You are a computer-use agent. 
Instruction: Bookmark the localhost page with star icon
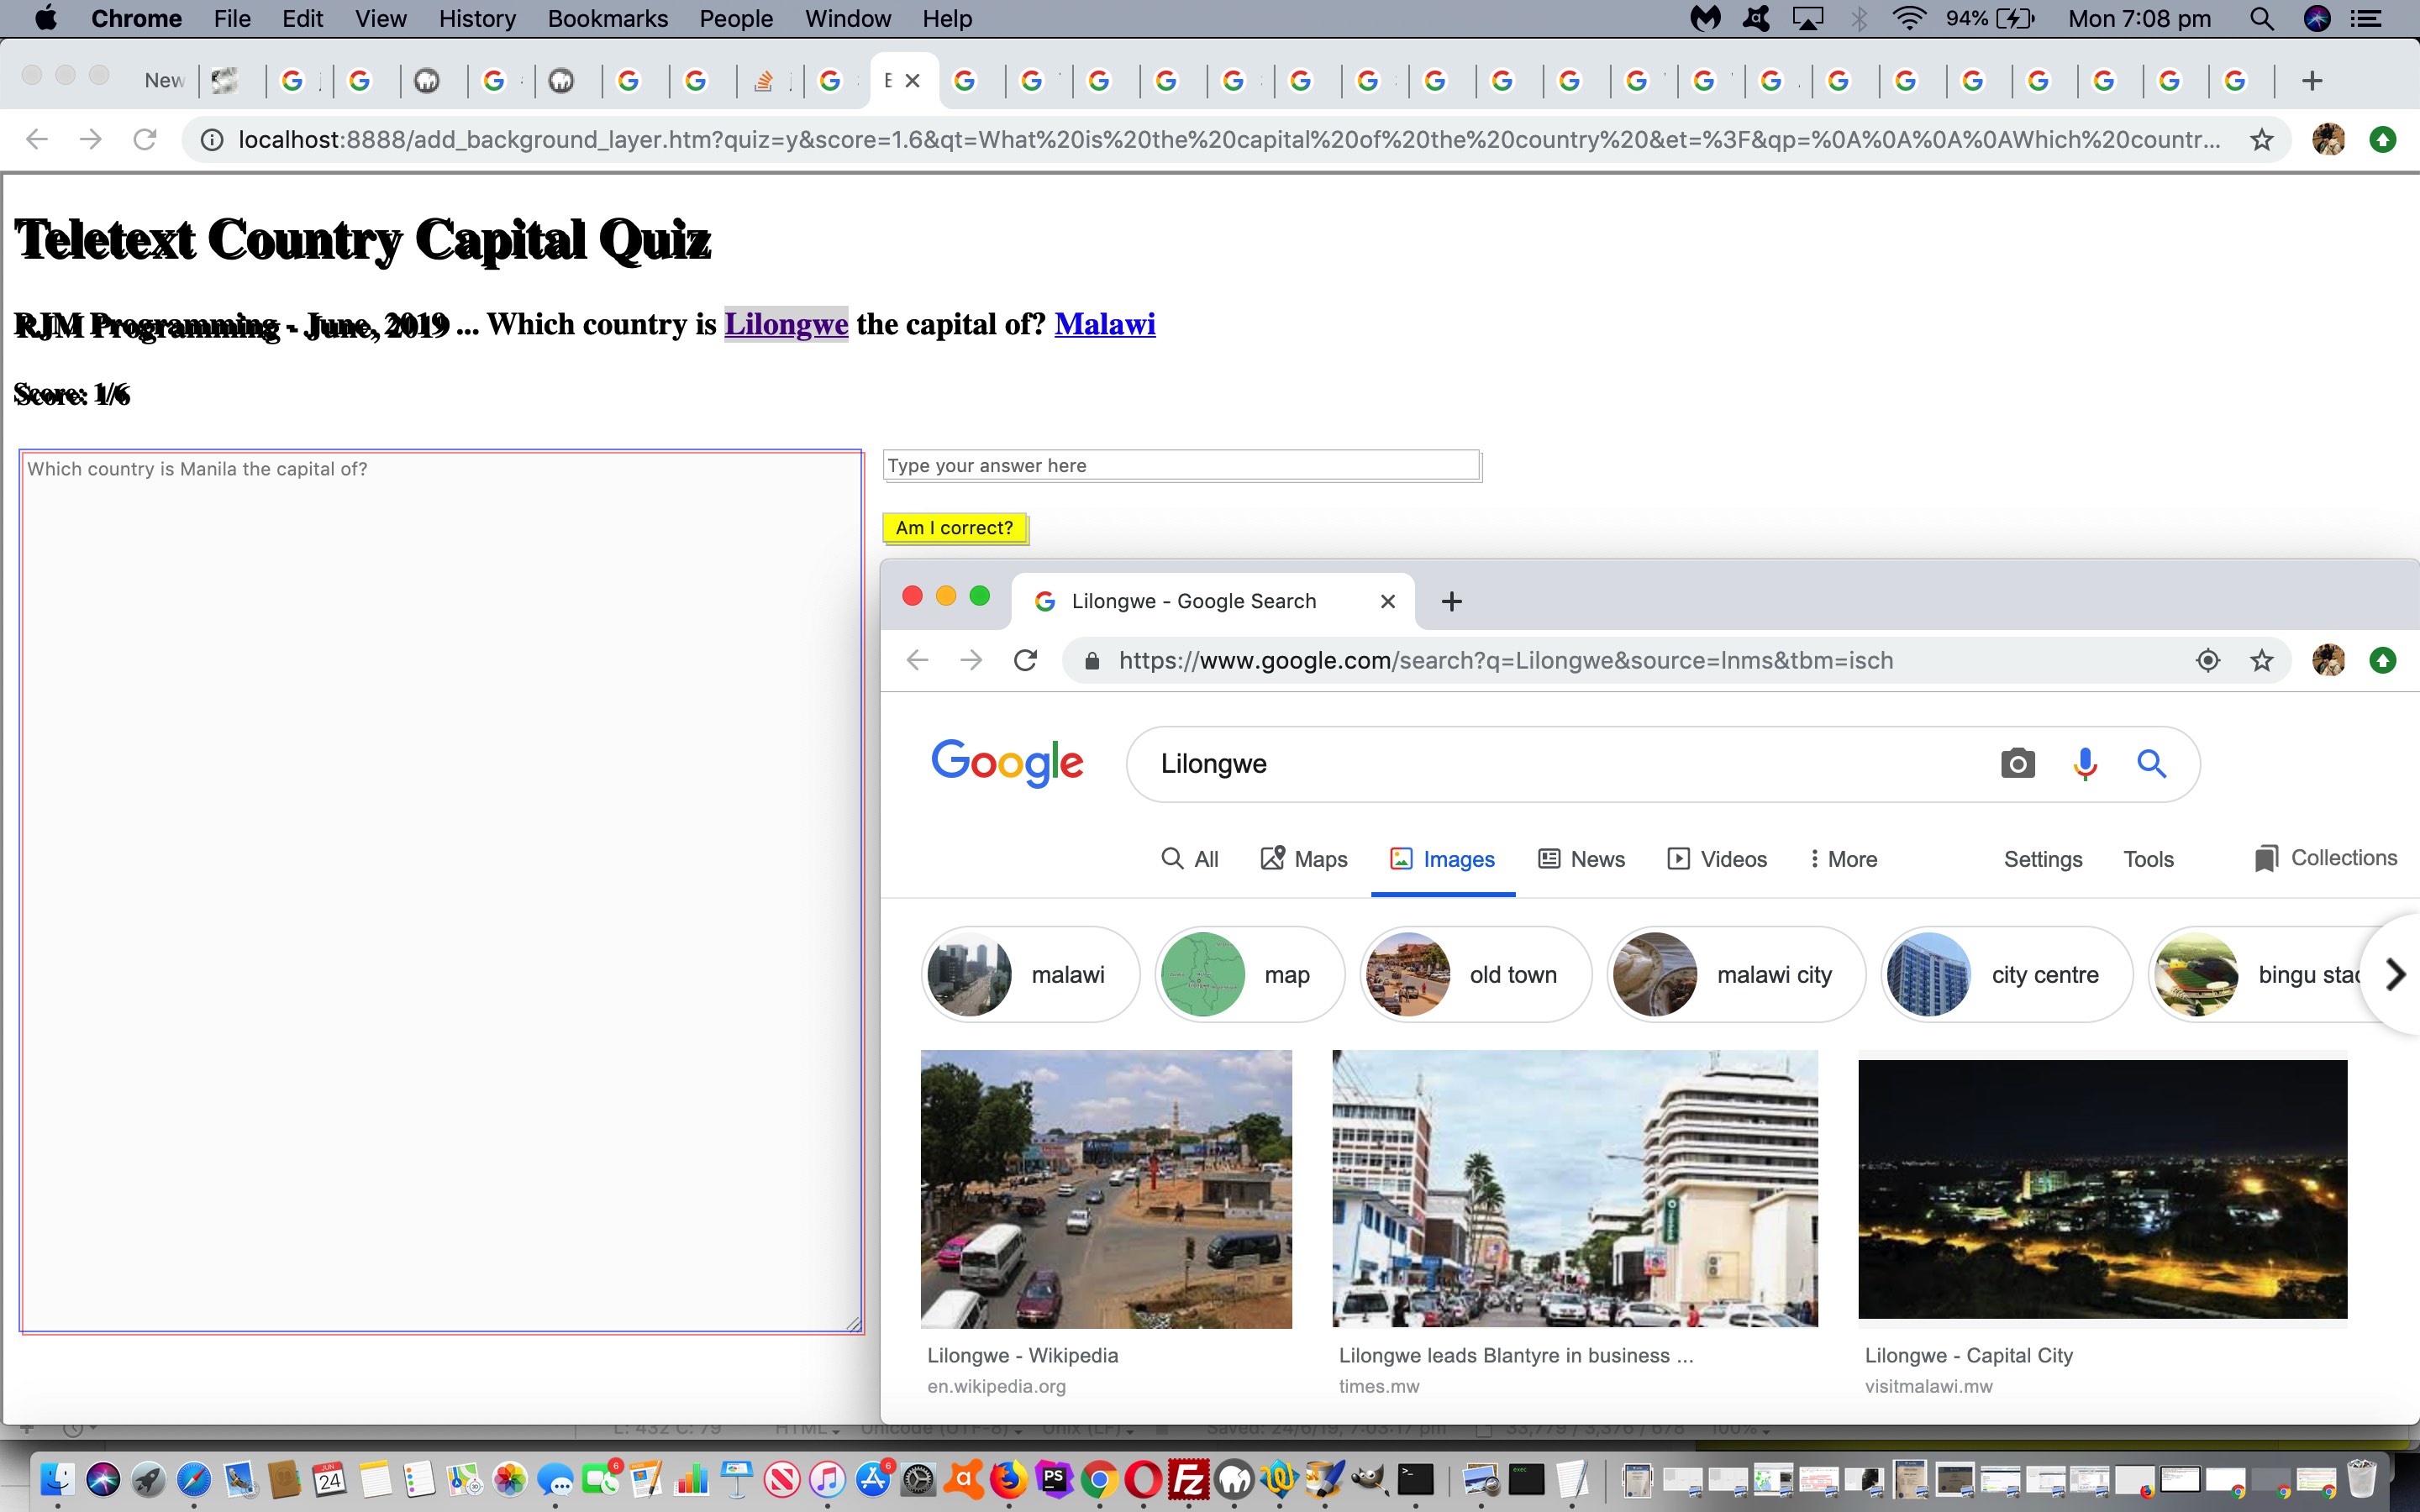click(2261, 140)
